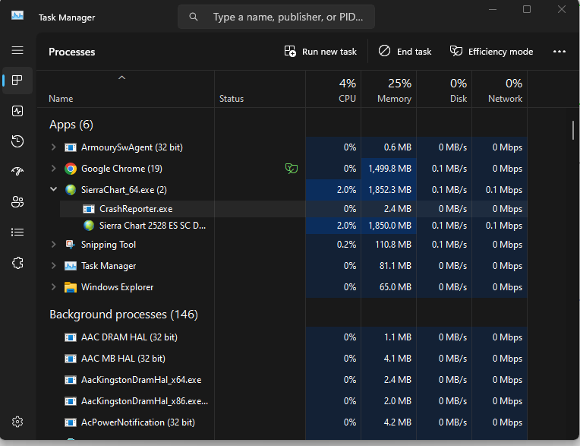
Task: Click the AAC DRAM HAL process icon
Action: pyautogui.click(x=71, y=337)
